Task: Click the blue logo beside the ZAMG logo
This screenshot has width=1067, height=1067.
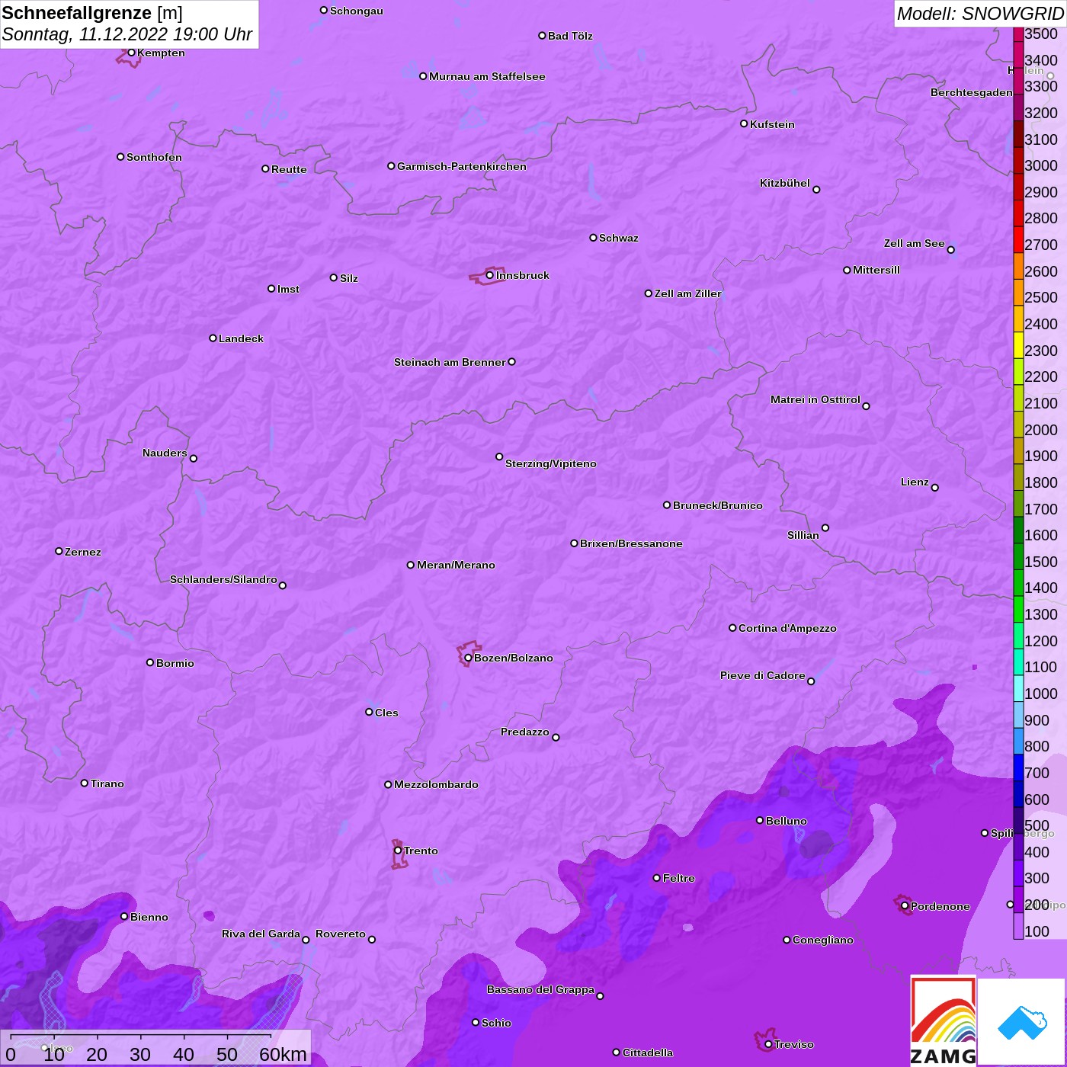Action: coord(1022,1023)
